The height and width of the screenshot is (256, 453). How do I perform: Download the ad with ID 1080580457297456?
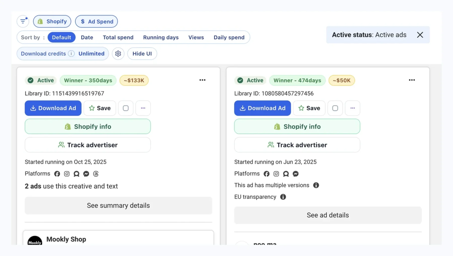[262, 108]
